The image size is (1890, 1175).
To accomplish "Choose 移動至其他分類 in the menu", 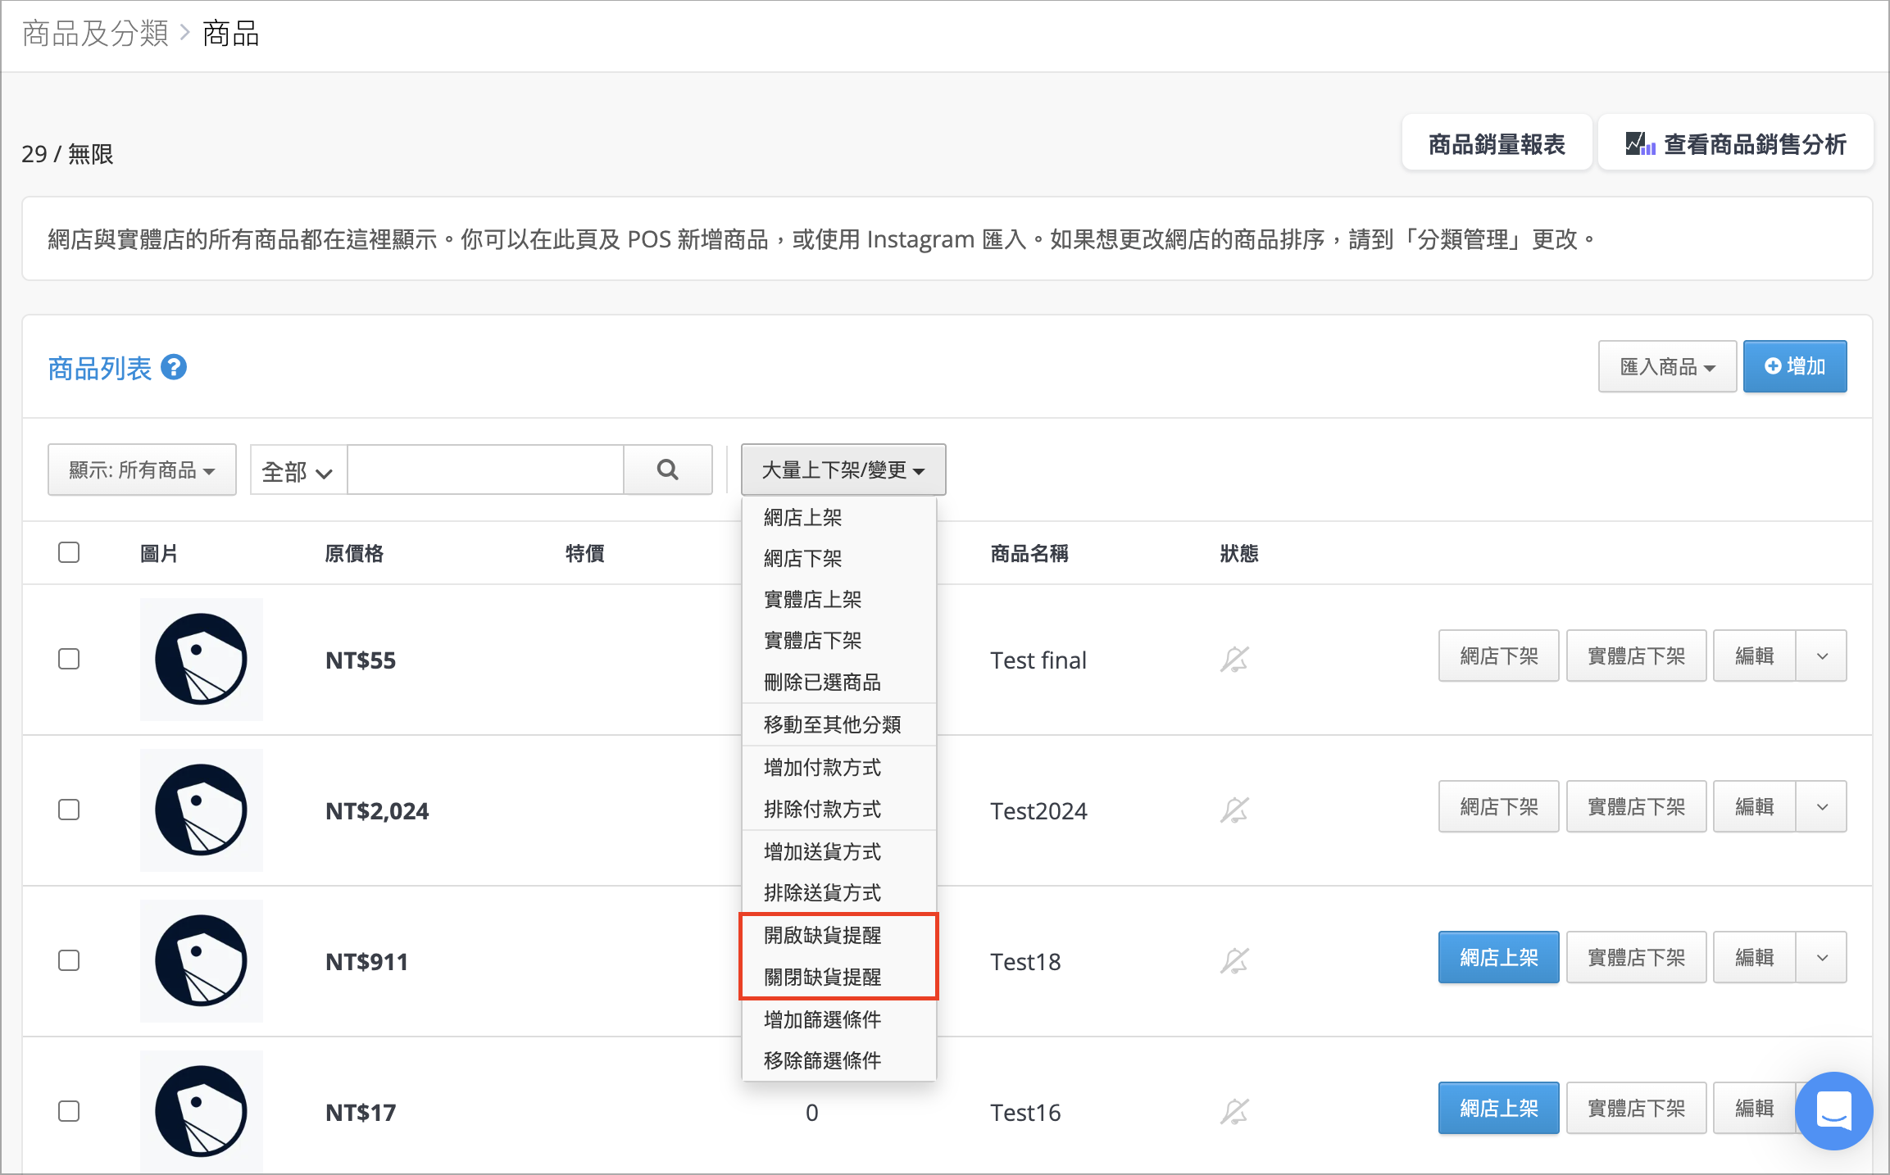I will point(838,724).
